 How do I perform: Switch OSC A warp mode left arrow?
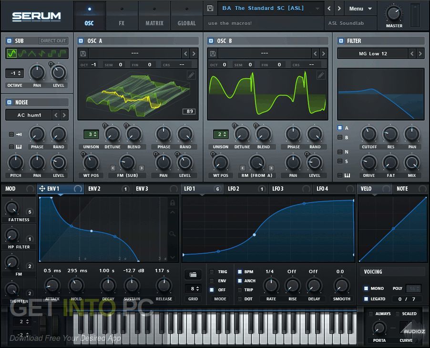click(113, 168)
